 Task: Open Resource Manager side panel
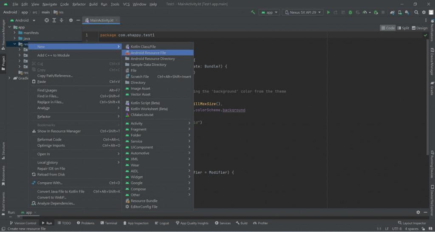click(x=3, y=34)
